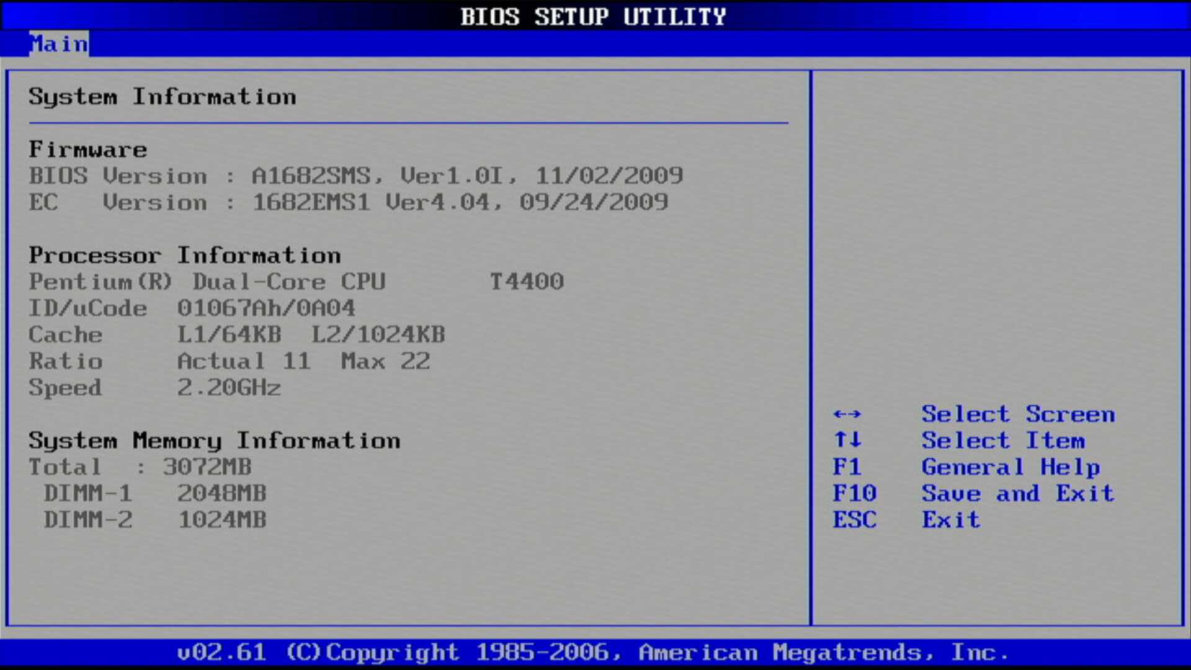This screenshot has width=1191, height=670.
Task: Click the General Help text
Action: [1010, 467]
